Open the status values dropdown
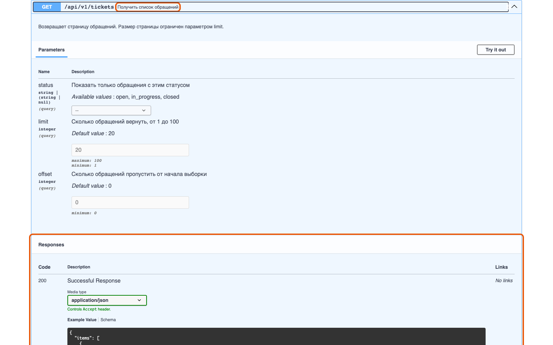Viewport: 553px width, 345px height. pyautogui.click(x=111, y=110)
